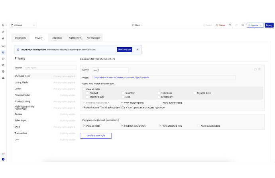
Task: Select Order data type
Action: (45, 89)
